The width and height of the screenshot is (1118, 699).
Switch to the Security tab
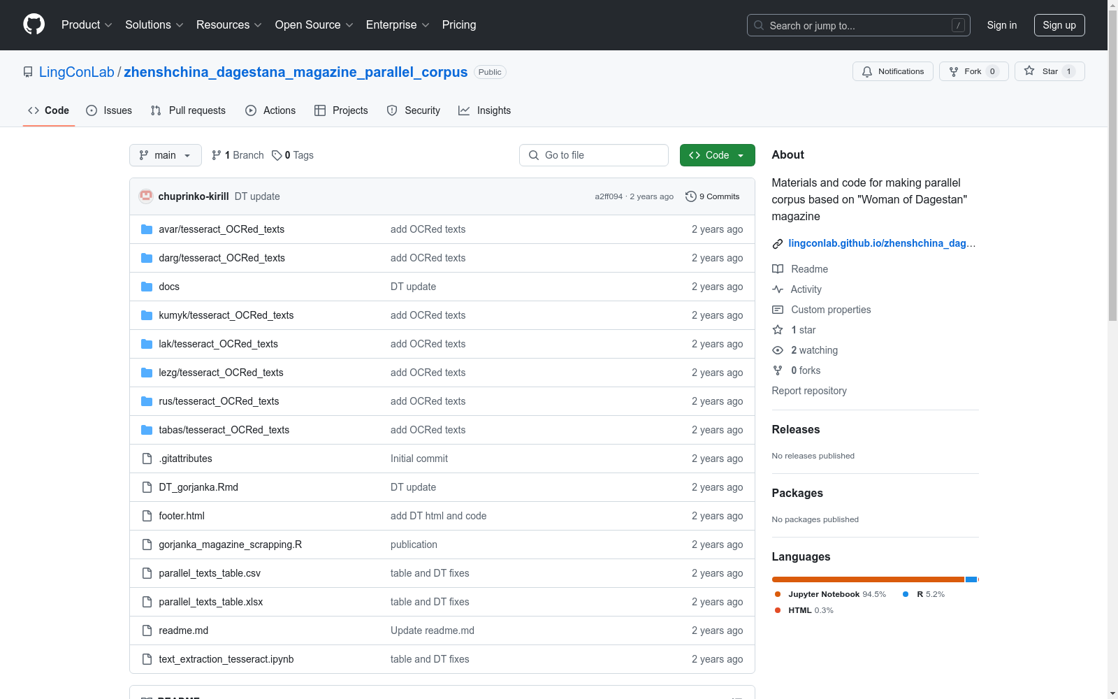(414, 110)
